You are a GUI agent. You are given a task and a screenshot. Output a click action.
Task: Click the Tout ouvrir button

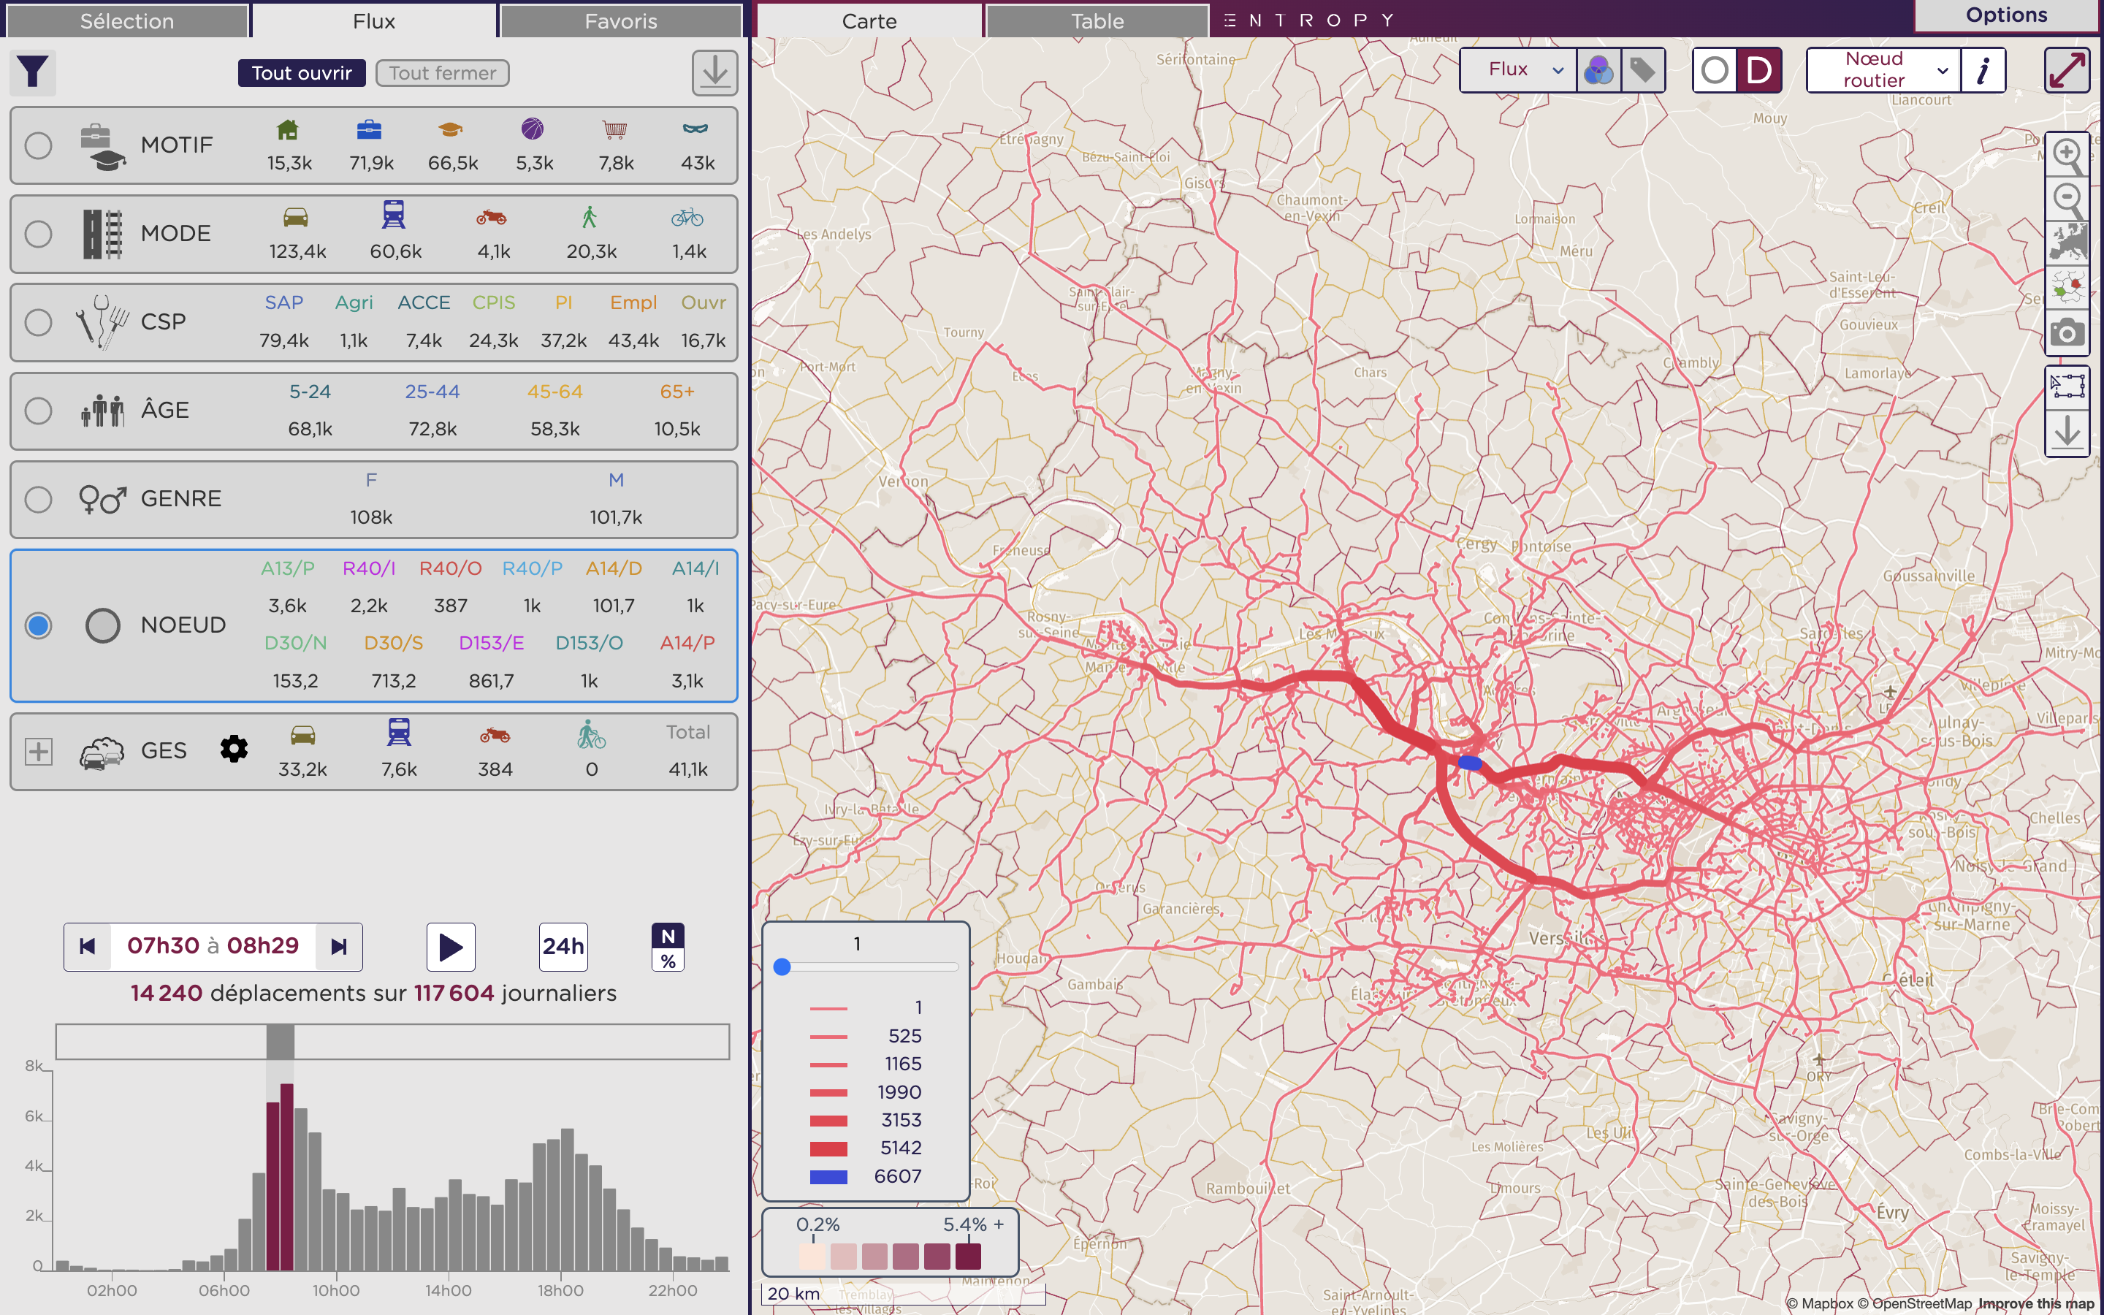pos(302,73)
